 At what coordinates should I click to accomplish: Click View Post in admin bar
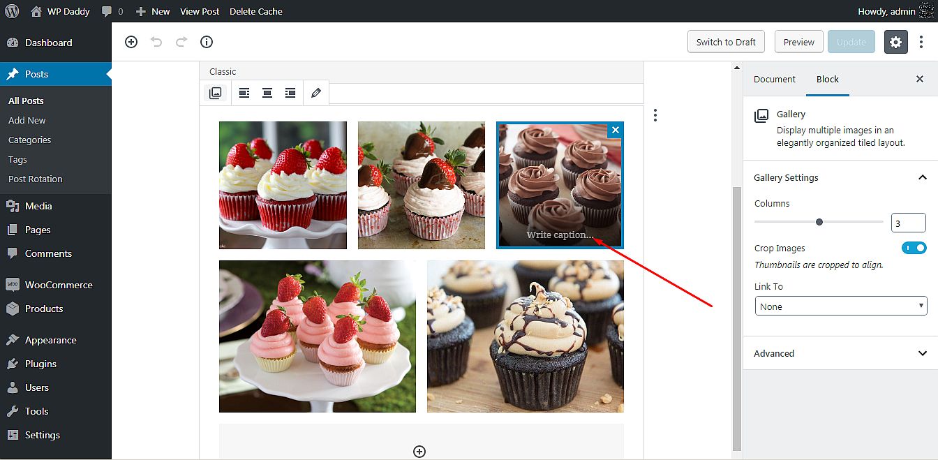200,11
